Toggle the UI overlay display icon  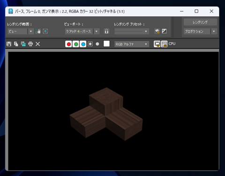[157, 44]
